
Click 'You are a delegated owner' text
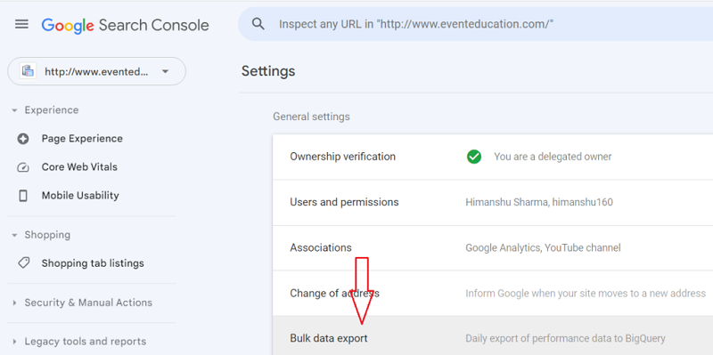click(x=553, y=157)
